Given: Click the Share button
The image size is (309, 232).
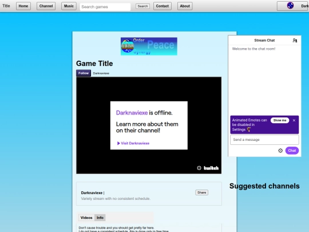Looking at the screenshot, I should coord(201,192).
